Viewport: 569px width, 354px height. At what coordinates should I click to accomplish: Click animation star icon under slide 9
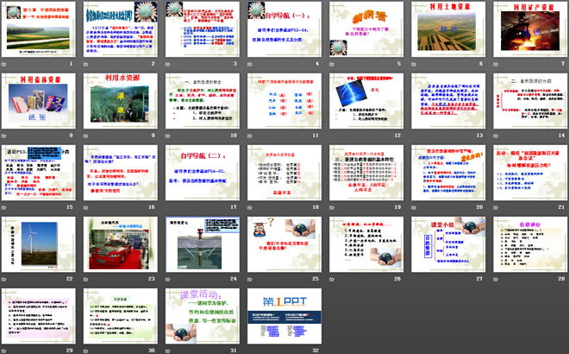coord(86,136)
